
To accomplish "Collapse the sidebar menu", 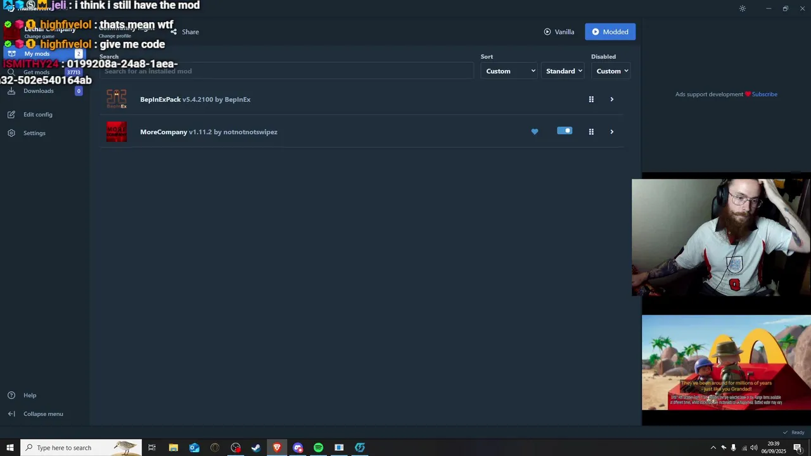I will (x=43, y=414).
